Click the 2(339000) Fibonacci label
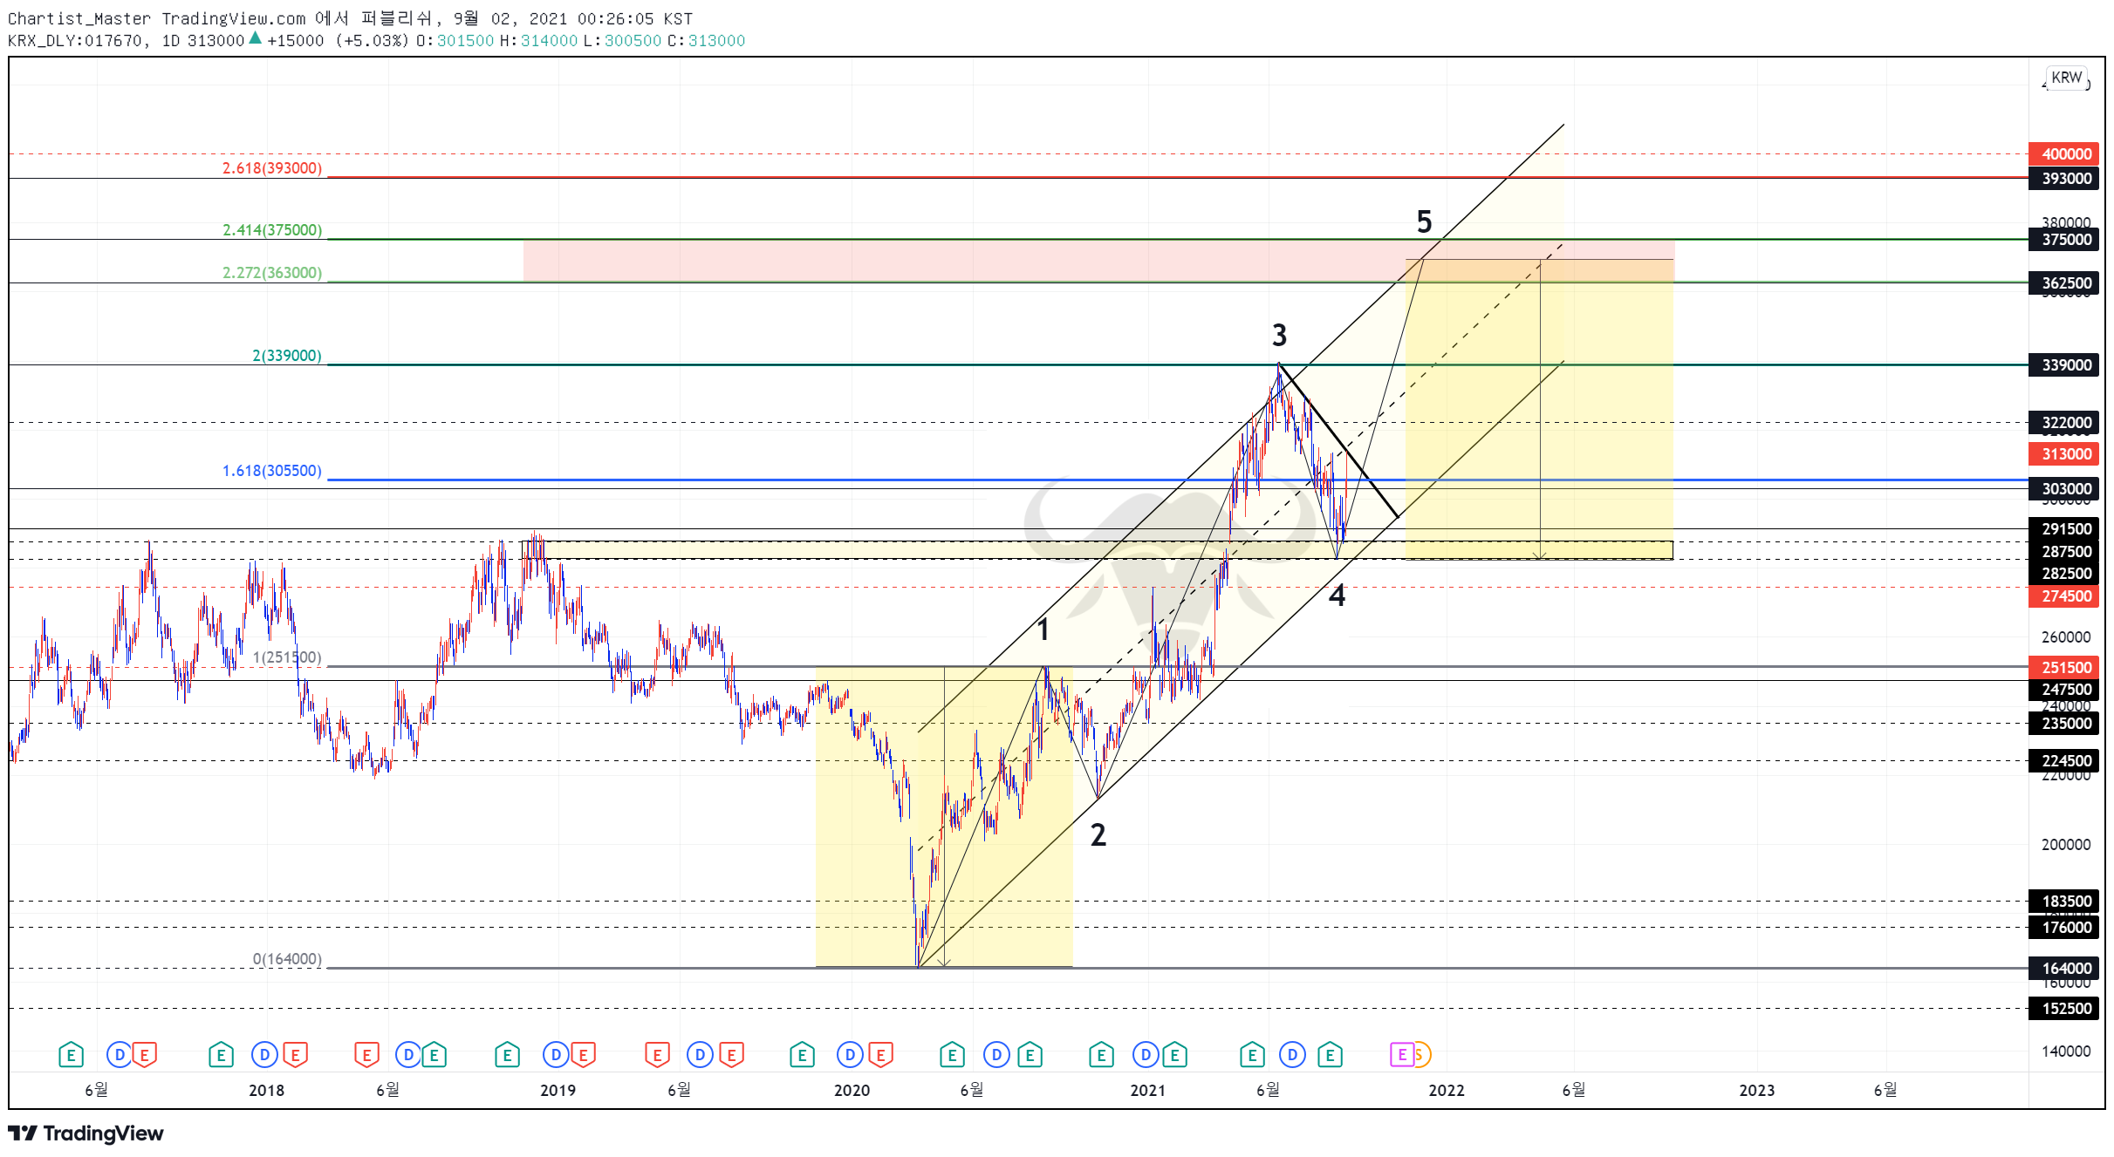 (286, 355)
